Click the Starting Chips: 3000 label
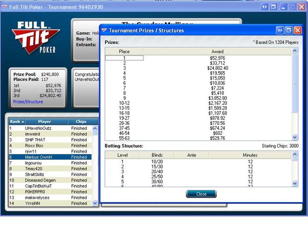The height and width of the screenshot is (231, 308). pos(280,146)
